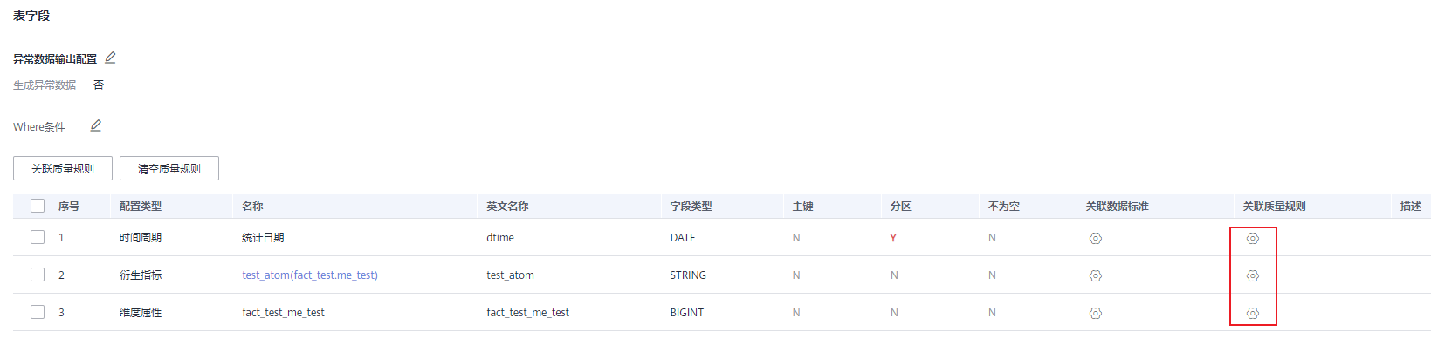Check the checkbox for row 3 维度属性
The height and width of the screenshot is (339, 1431).
[x=38, y=312]
